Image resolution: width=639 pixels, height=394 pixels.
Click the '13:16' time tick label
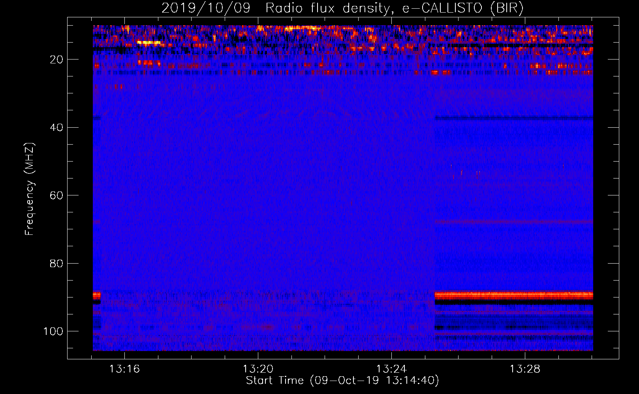[x=125, y=369]
